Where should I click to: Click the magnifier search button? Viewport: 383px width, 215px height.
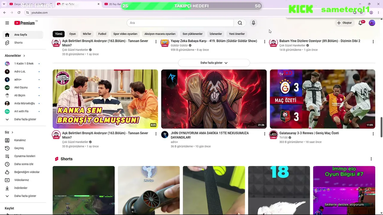coord(240,23)
